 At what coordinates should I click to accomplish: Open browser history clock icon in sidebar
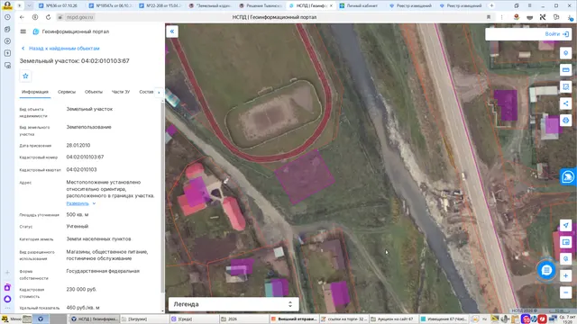(x=7, y=17)
